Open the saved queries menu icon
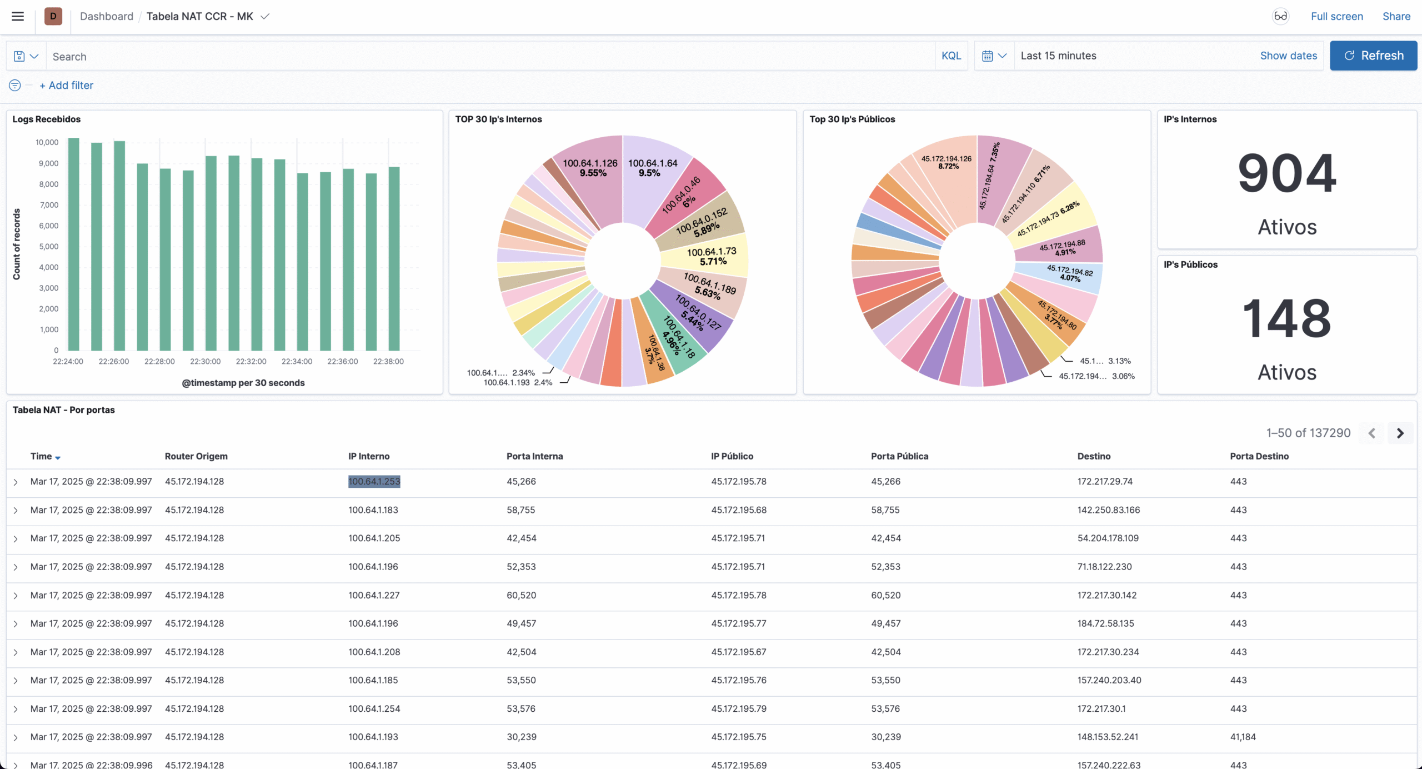Viewport: 1422px width, 769px height. tap(26, 56)
